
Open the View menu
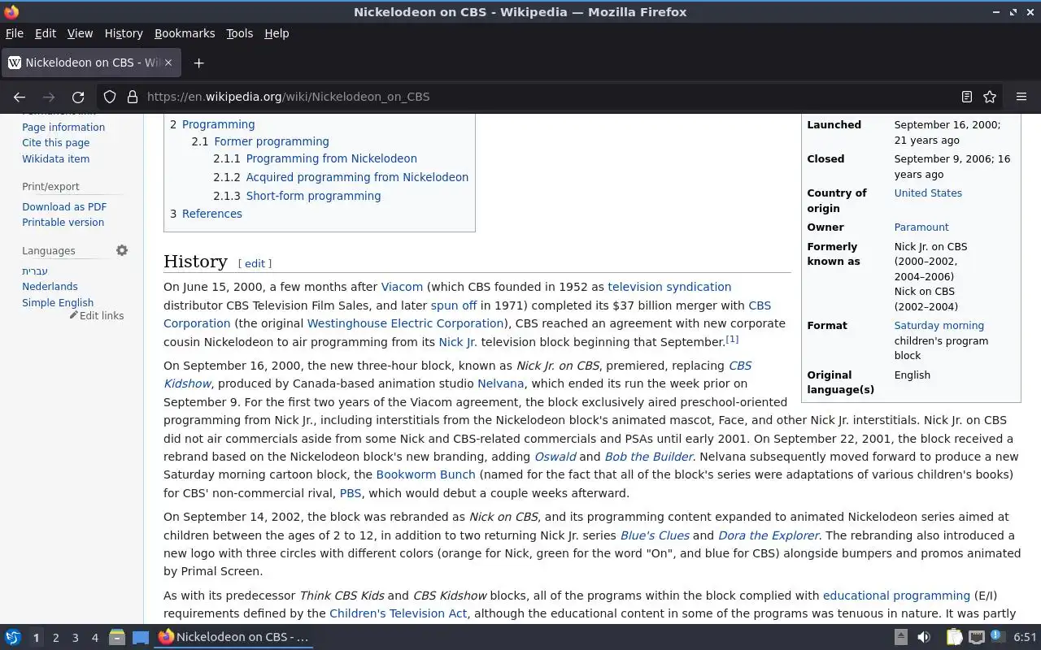click(x=80, y=33)
